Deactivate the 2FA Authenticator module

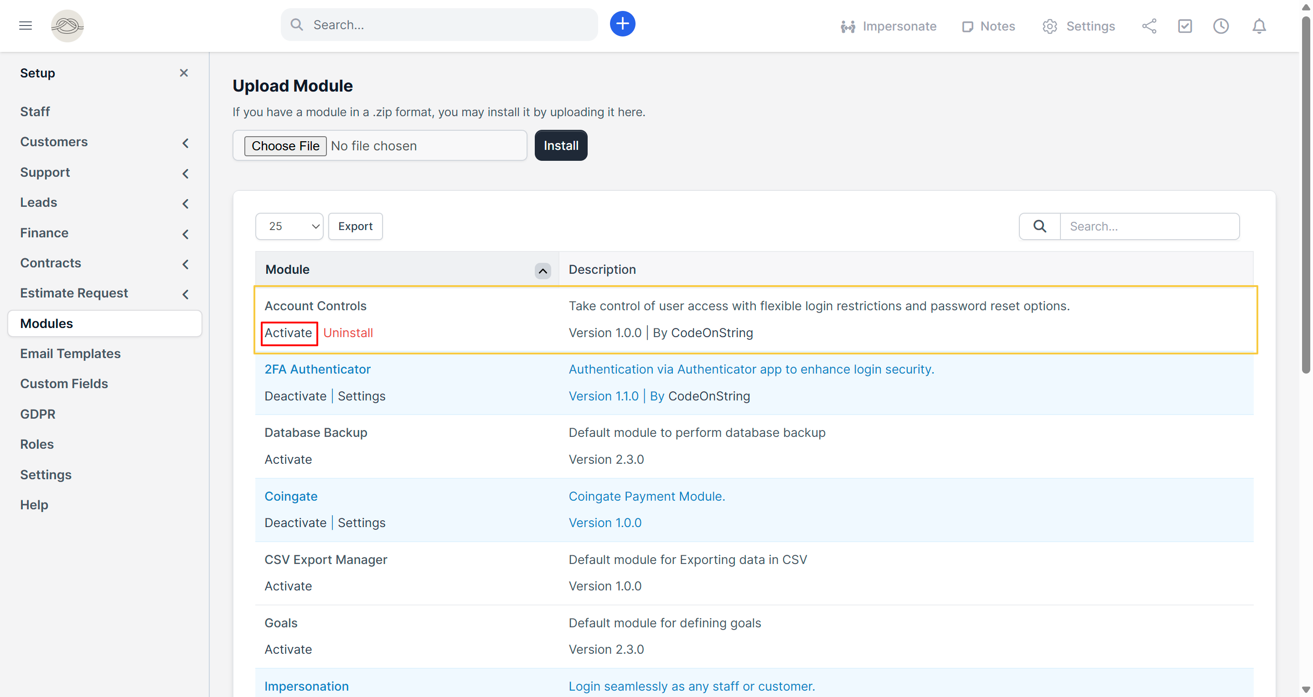point(295,396)
